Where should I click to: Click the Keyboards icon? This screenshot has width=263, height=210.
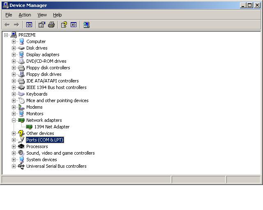[21, 94]
